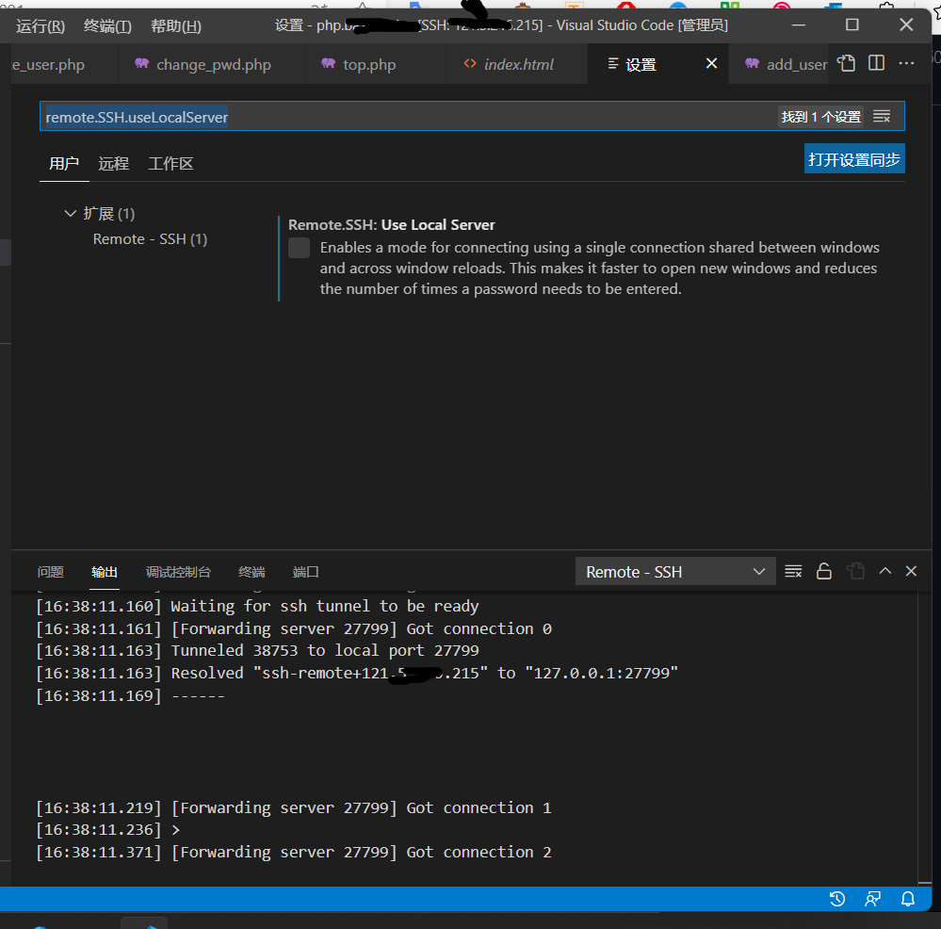Open notifications via bell icon
Image resolution: width=941 pixels, height=929 pixels.
click(x=907, y=899)
